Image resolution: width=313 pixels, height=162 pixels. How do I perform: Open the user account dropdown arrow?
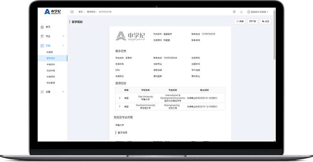click(267, 12)
